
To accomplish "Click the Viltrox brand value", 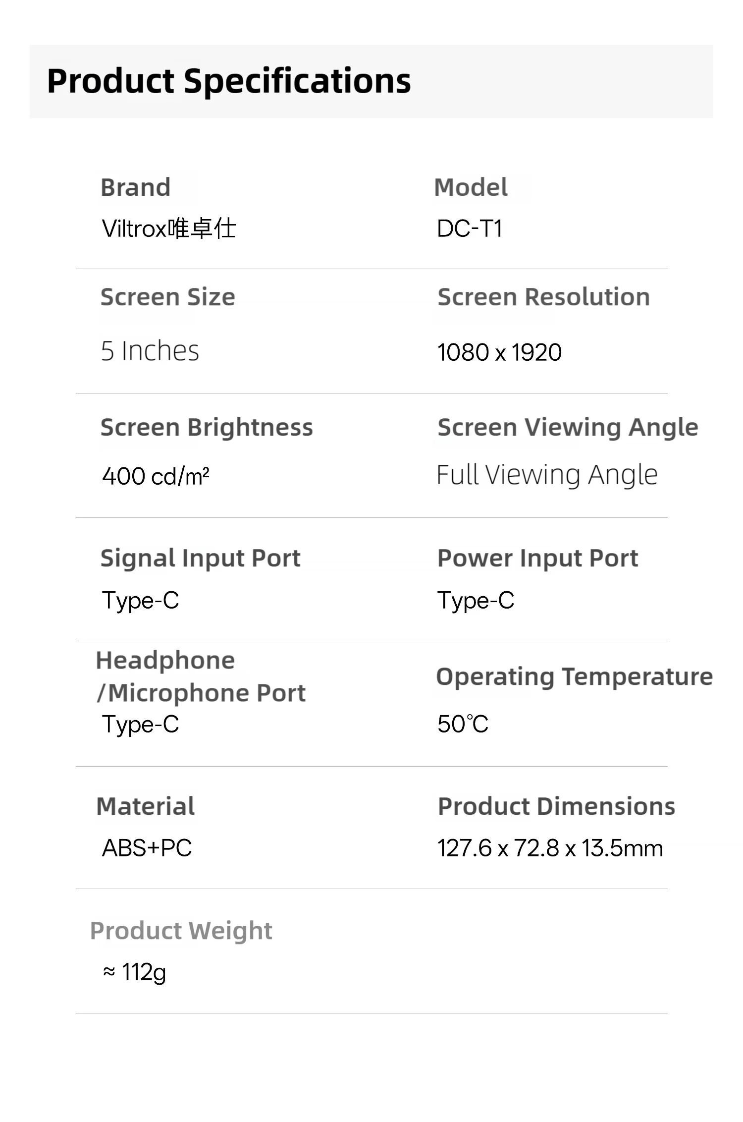I will pos(169,228).
